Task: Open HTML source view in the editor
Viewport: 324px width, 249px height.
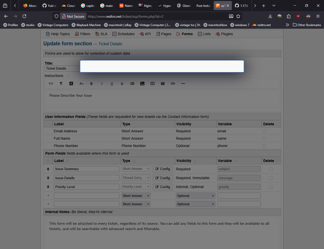Action: [x=51, y=84]
